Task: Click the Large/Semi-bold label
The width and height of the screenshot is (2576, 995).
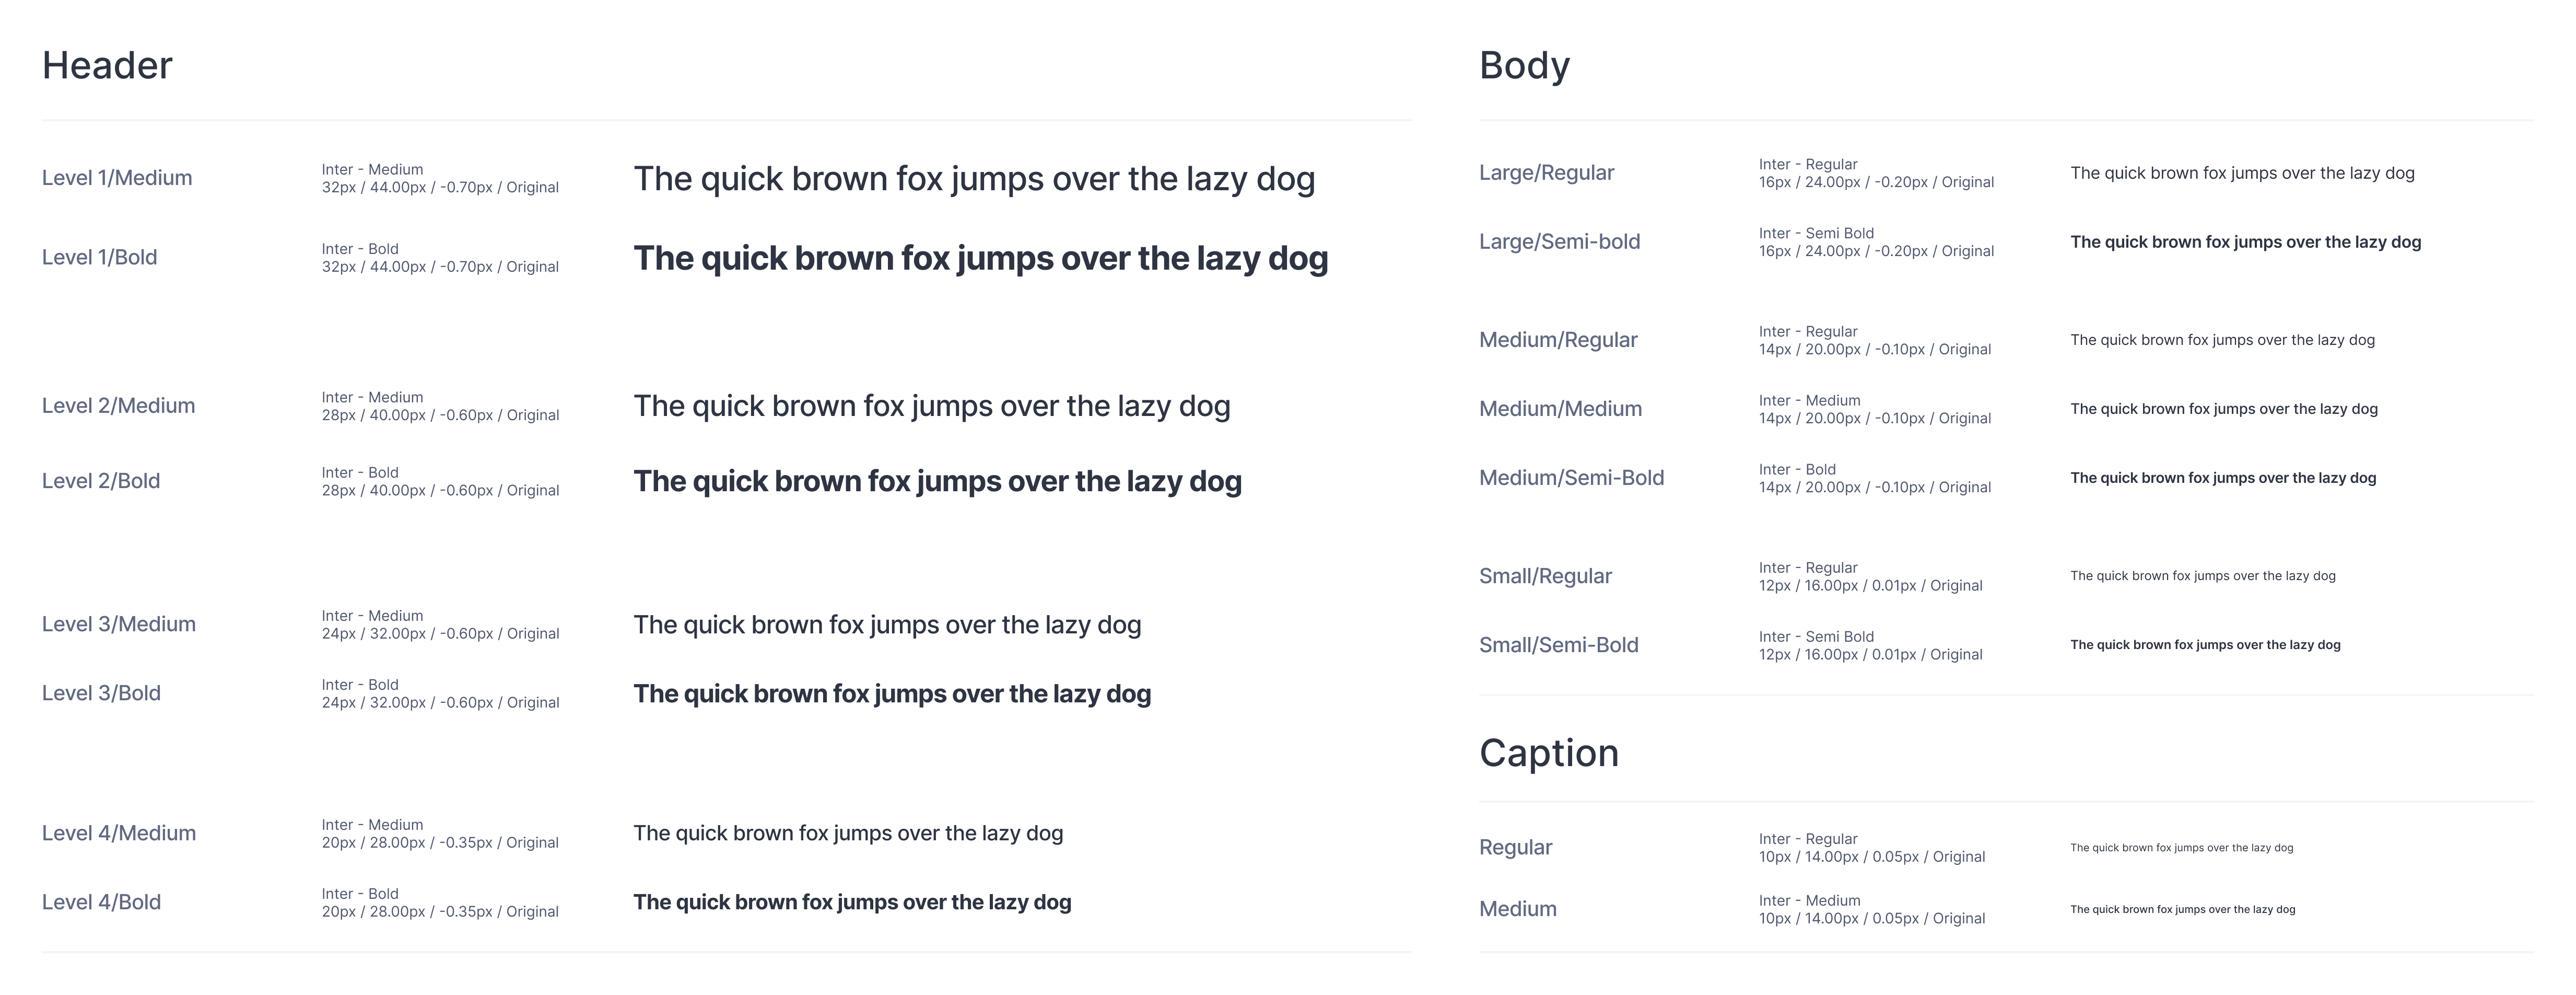Action: (x=1560, y=241)
